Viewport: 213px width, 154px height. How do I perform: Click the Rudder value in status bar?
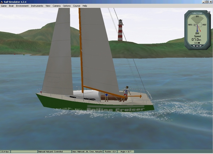pos(110,152)
